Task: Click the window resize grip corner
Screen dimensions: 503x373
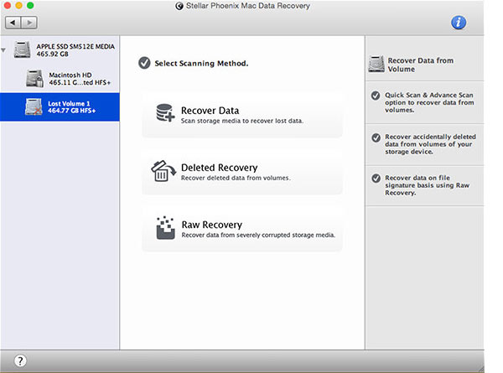Action: [x=481, y=369]
